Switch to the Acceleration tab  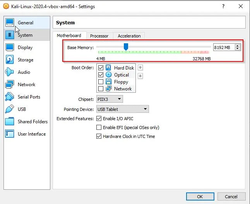pos(129,36)
